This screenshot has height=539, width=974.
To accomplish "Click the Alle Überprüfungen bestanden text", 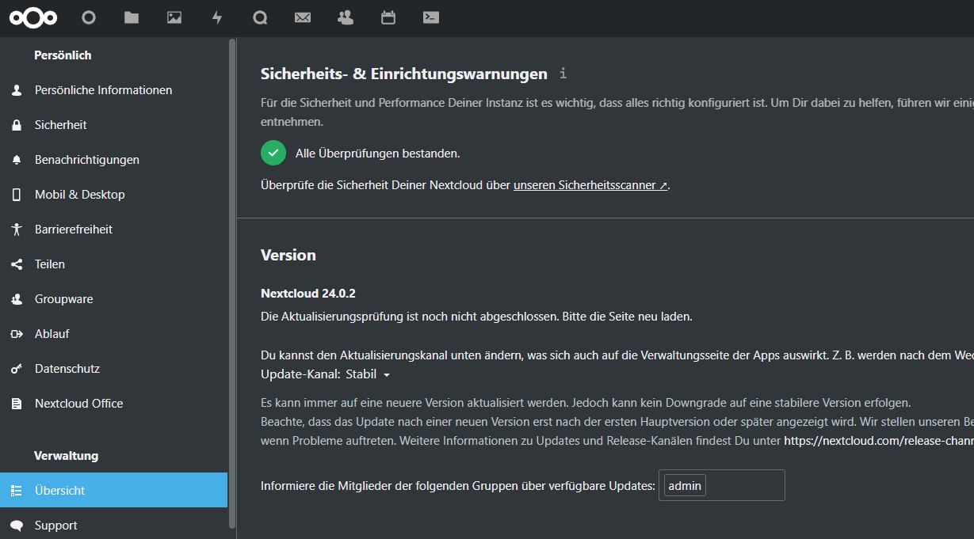I will [x=377, y=154].
